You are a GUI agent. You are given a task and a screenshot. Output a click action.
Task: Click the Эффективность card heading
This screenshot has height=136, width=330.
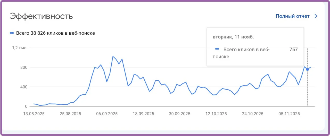click(x=41, y=16)
